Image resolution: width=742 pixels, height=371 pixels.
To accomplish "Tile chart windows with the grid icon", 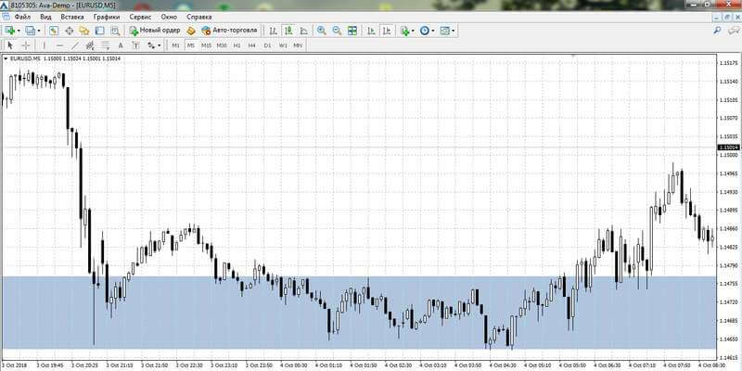I will (x=352, y=31).
